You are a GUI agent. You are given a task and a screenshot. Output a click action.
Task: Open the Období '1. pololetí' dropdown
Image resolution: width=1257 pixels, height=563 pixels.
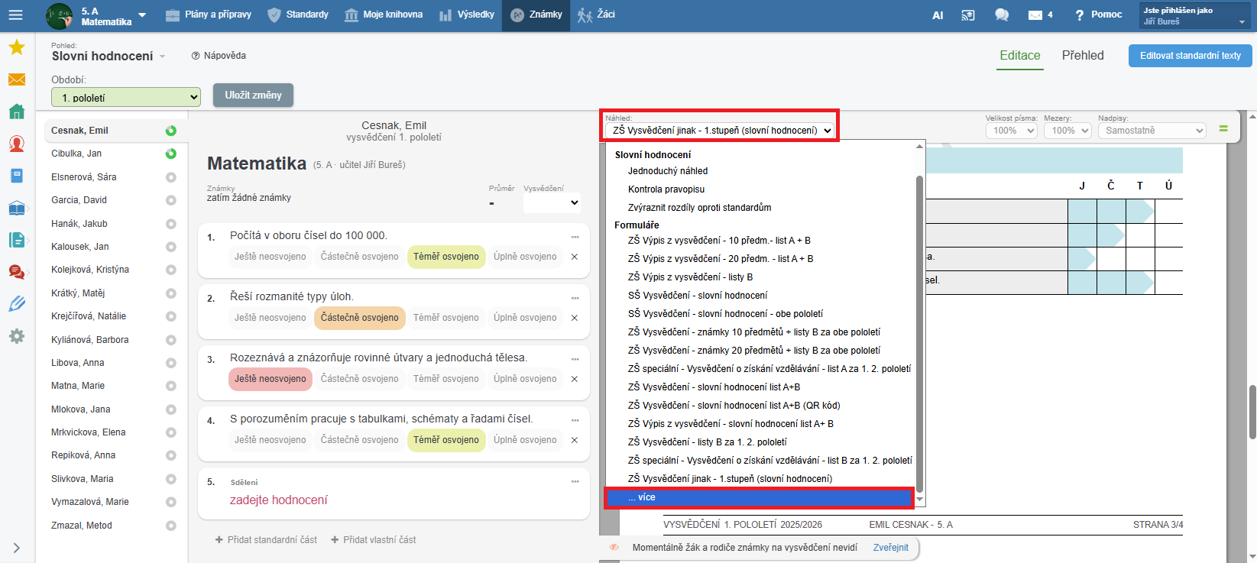click(x=126, y=98)
